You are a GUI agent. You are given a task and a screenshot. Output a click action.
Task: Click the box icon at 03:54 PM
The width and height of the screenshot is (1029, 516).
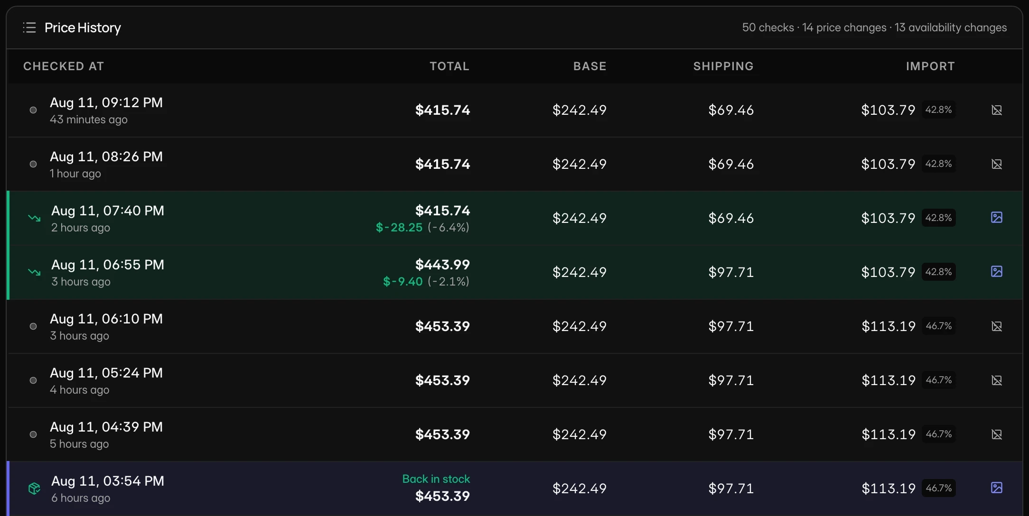pos(34,488)
